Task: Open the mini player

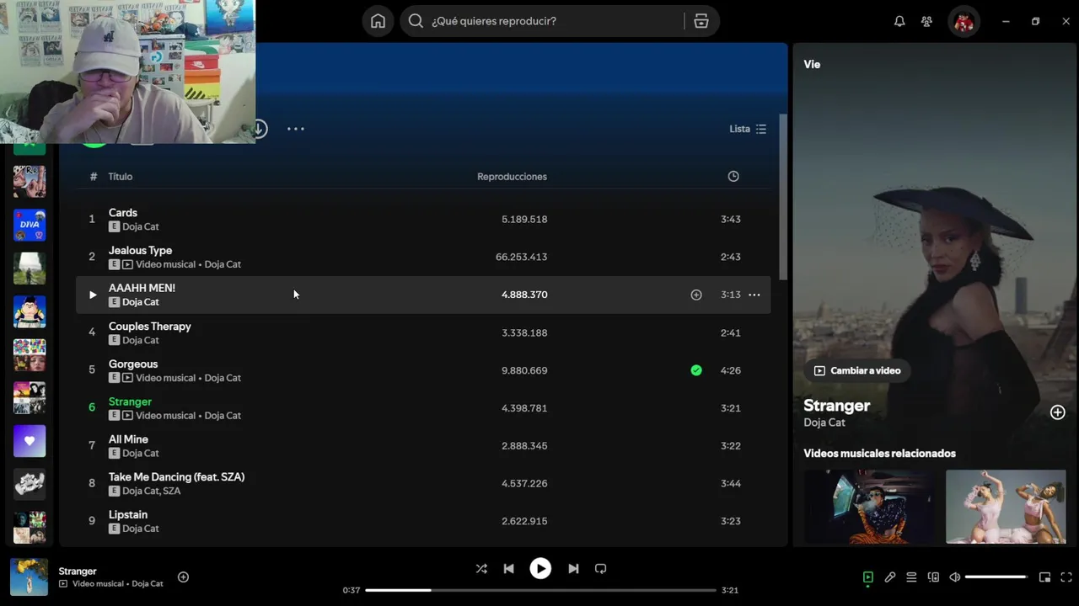Action: point(1044,577)
